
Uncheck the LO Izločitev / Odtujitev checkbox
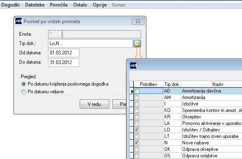[x=137, y=130]
